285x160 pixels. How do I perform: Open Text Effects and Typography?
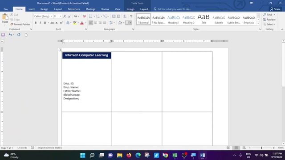point(68,23)
